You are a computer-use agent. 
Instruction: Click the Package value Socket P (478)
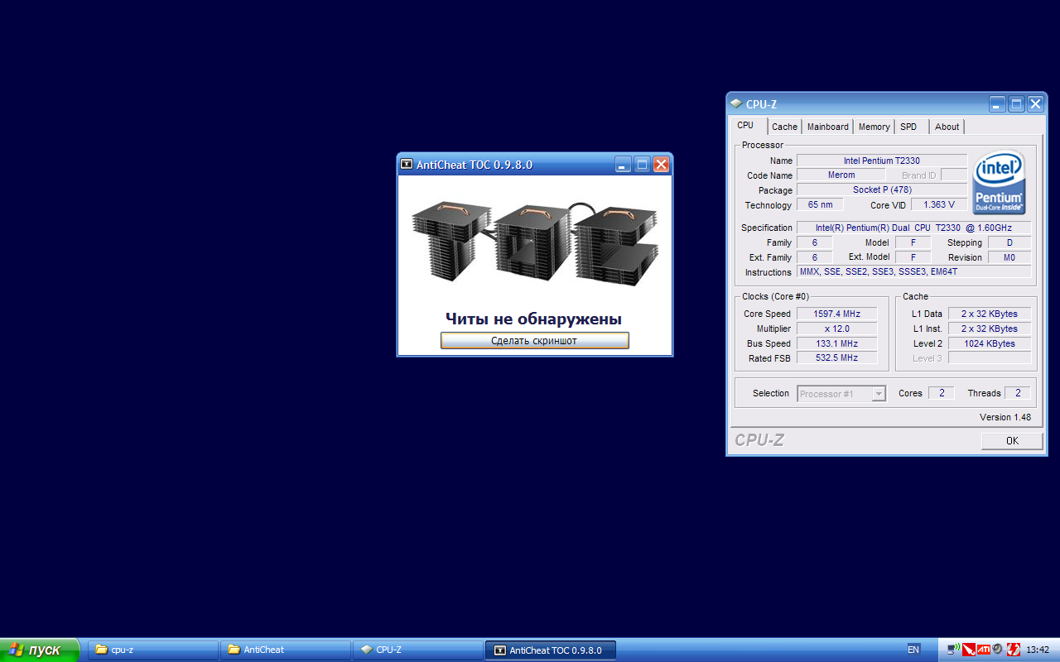(x=882, y=189)
